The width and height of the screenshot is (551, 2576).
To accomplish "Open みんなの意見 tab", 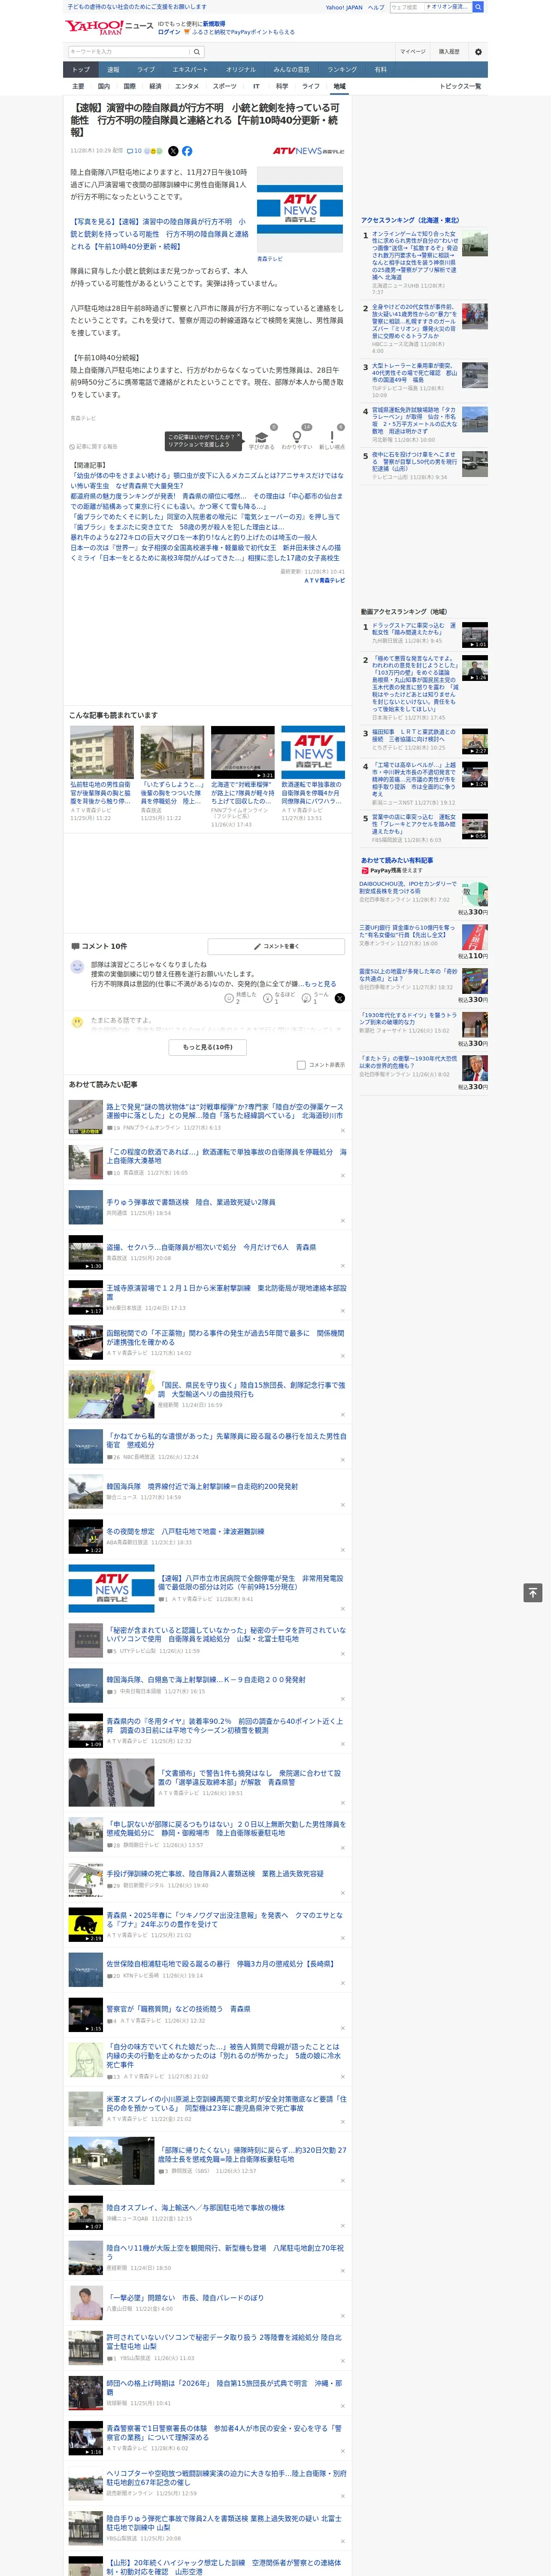I will click(291, 70).
